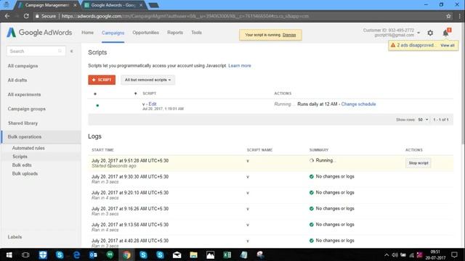Select the Campaigns tab
This screenshot has height=261, width=465.
(113, 33)
